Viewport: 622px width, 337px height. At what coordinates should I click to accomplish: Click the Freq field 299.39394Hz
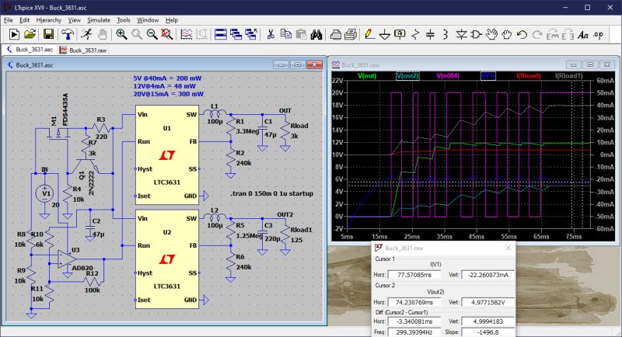[x=414, y=332]
